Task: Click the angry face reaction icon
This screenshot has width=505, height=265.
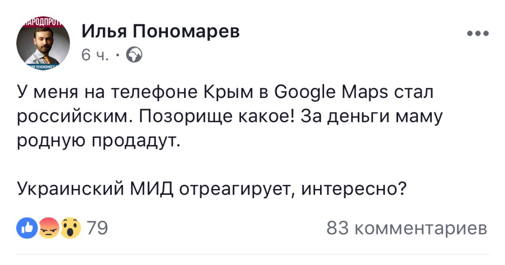Action: pos(48,229)
